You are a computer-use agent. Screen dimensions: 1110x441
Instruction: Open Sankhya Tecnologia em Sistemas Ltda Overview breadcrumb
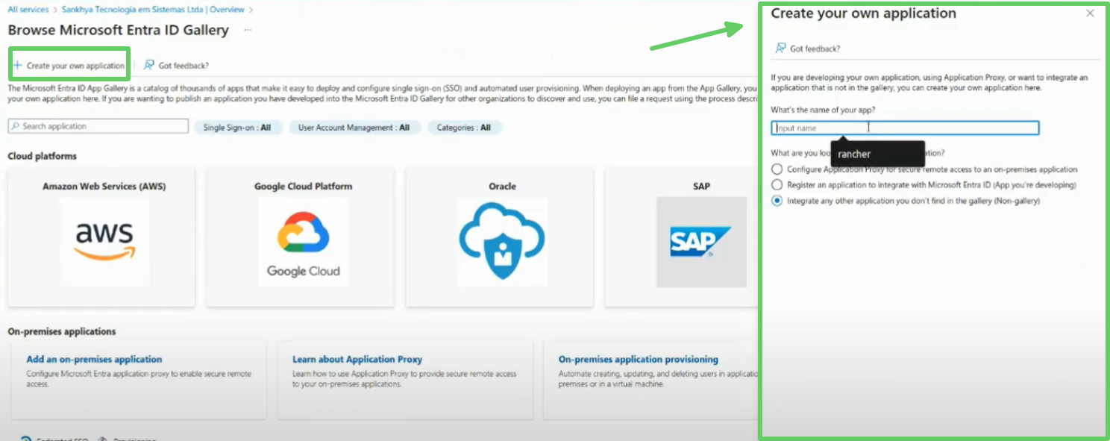point(153,10)
